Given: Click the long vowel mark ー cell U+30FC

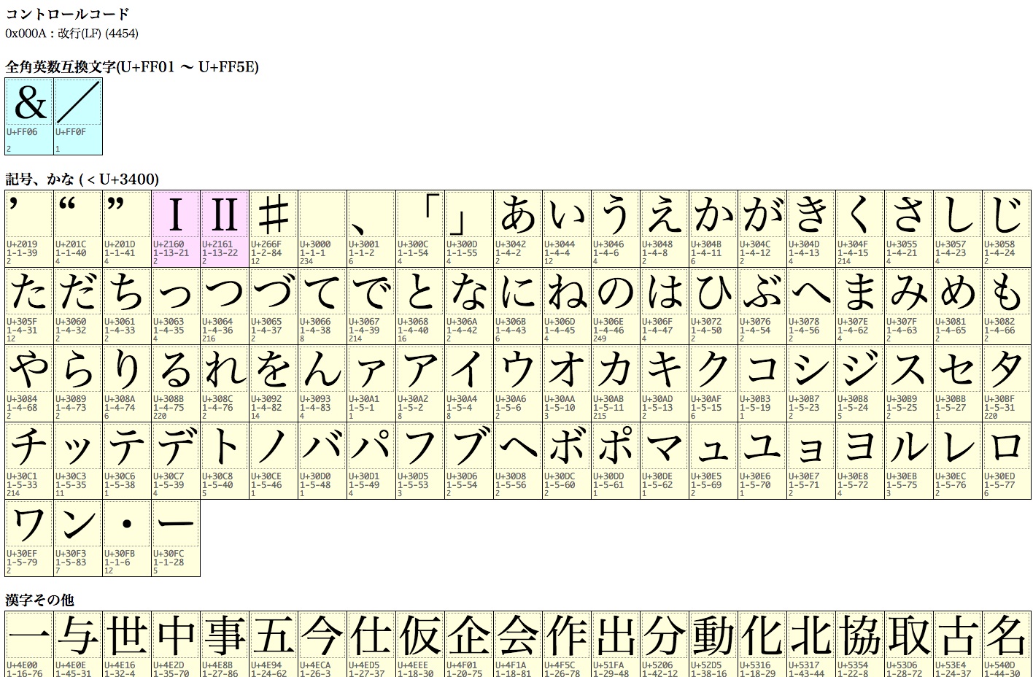Looking at the screenshot, I should pos(176,538).
